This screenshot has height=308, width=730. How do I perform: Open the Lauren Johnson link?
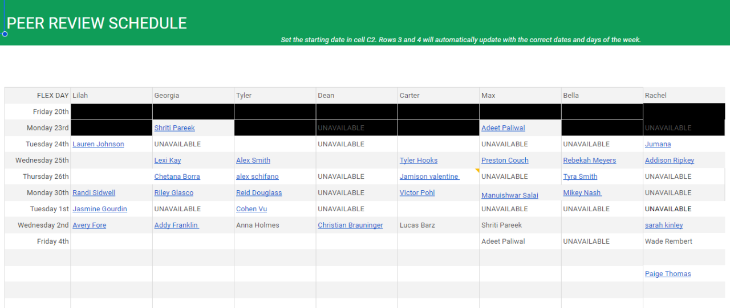pos(98,144)
